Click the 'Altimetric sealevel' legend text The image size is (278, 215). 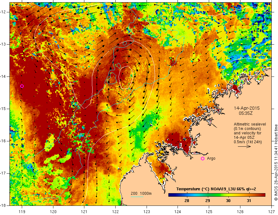tap(250, 124)
